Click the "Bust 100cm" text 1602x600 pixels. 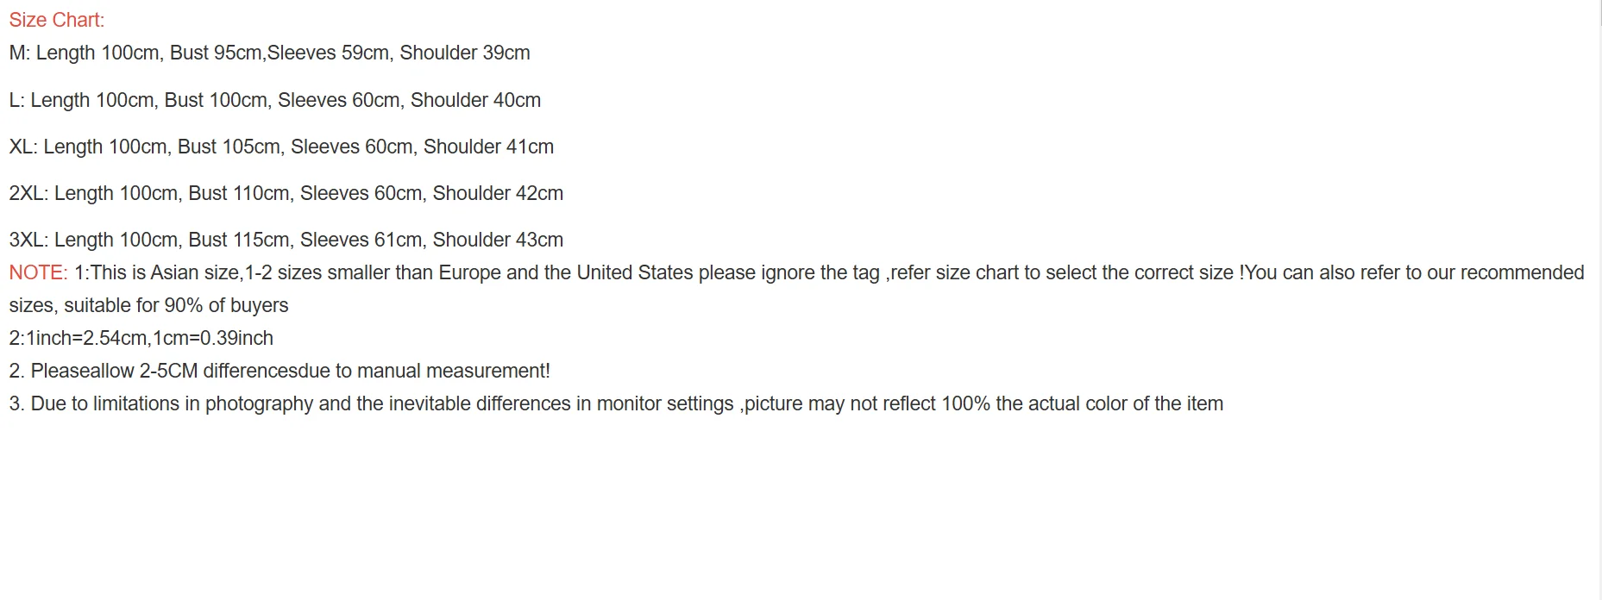pyautogui.click(x=216, y=100)
